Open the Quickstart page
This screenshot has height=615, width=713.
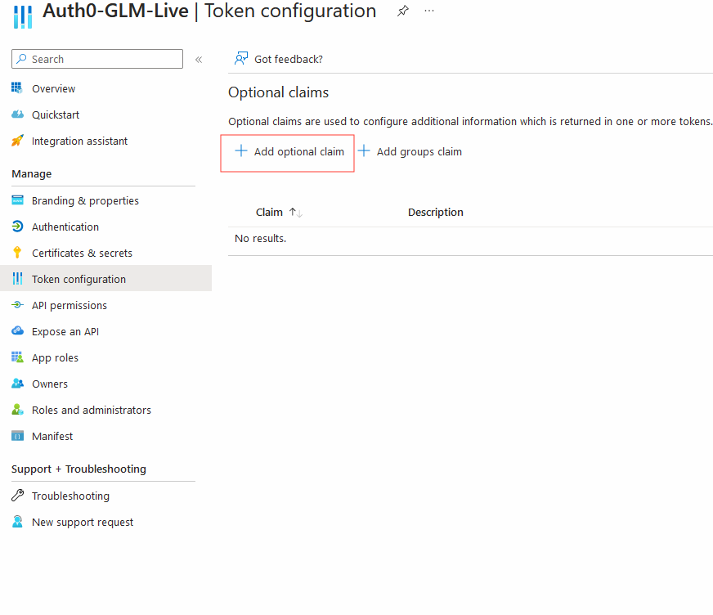pos(56,115)
